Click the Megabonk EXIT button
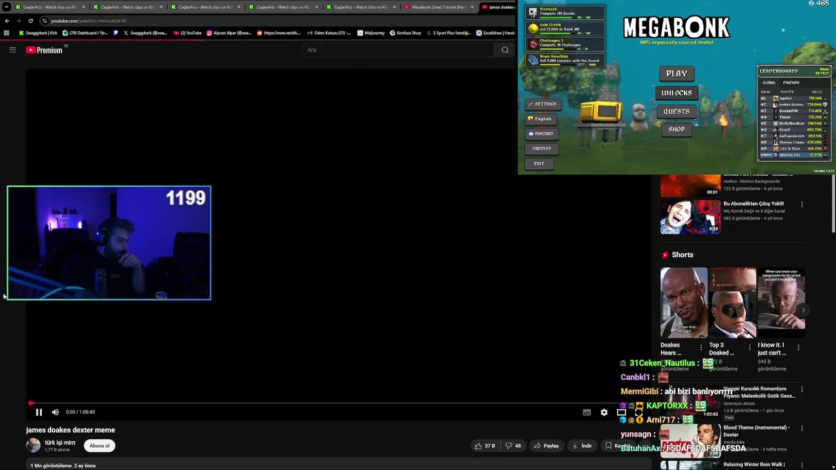 pos(539,164)
